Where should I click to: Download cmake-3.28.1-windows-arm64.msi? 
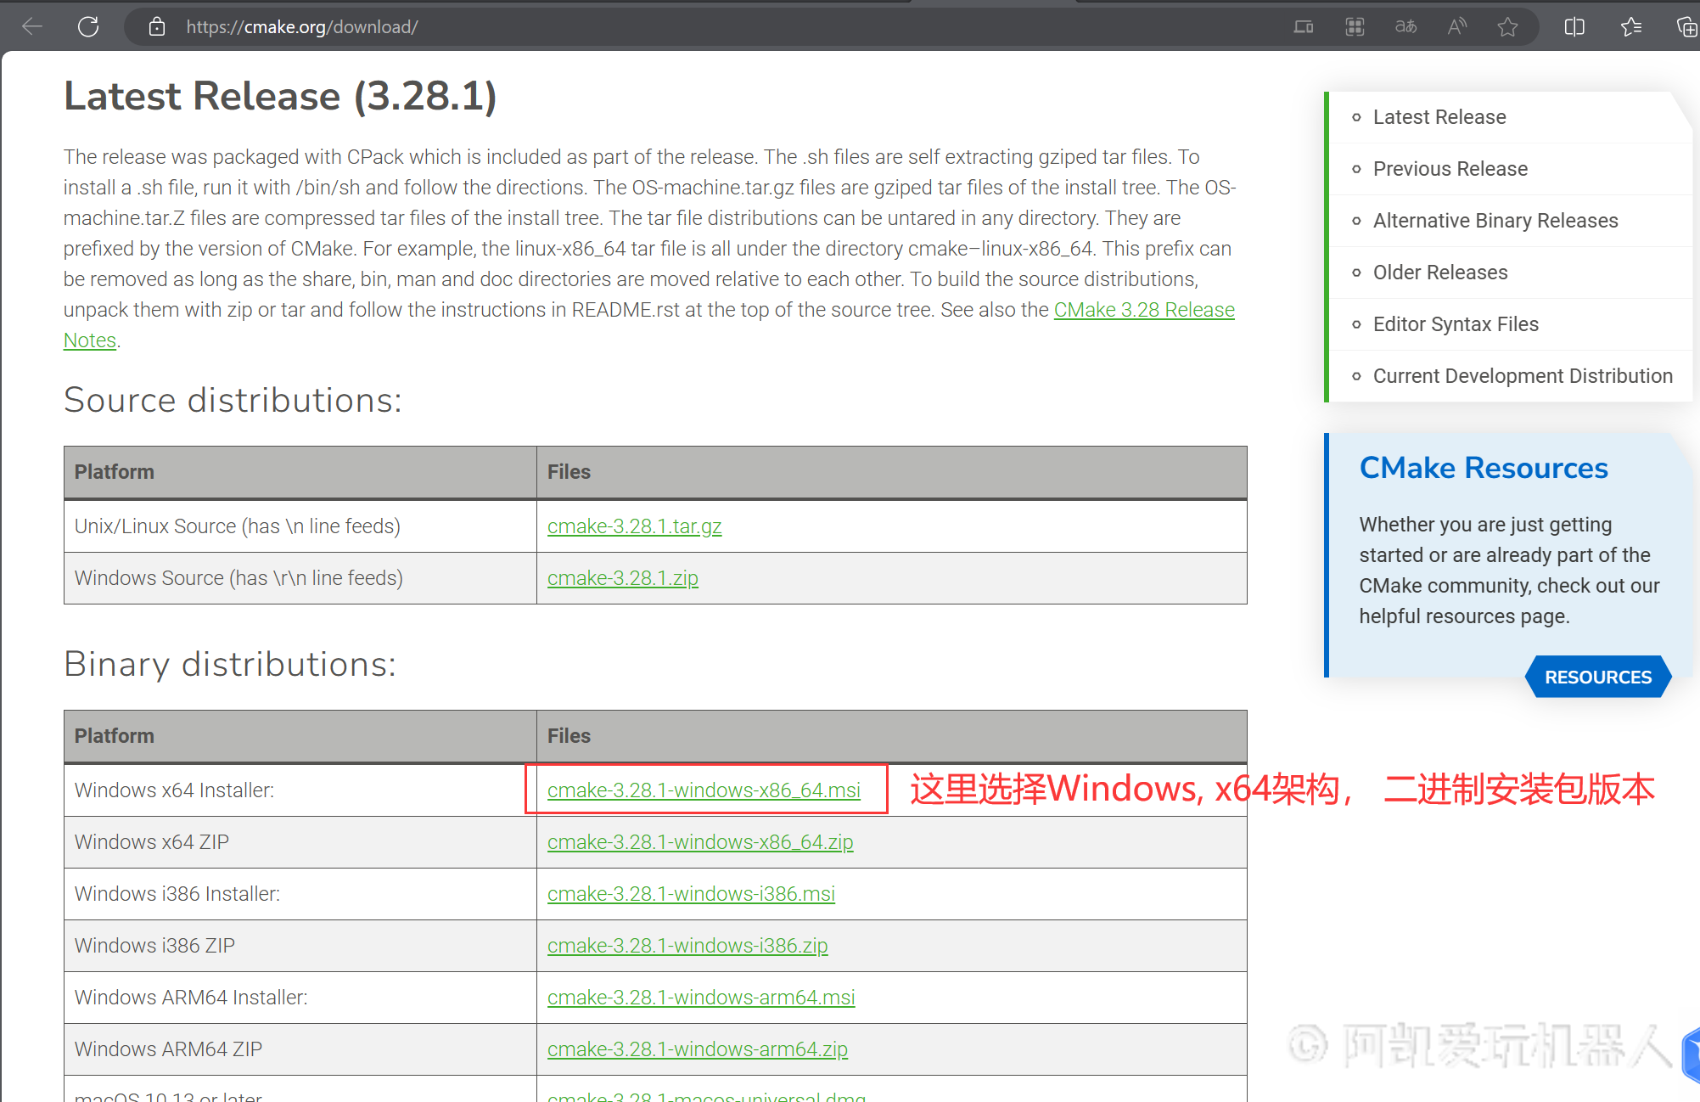(701, 998)
